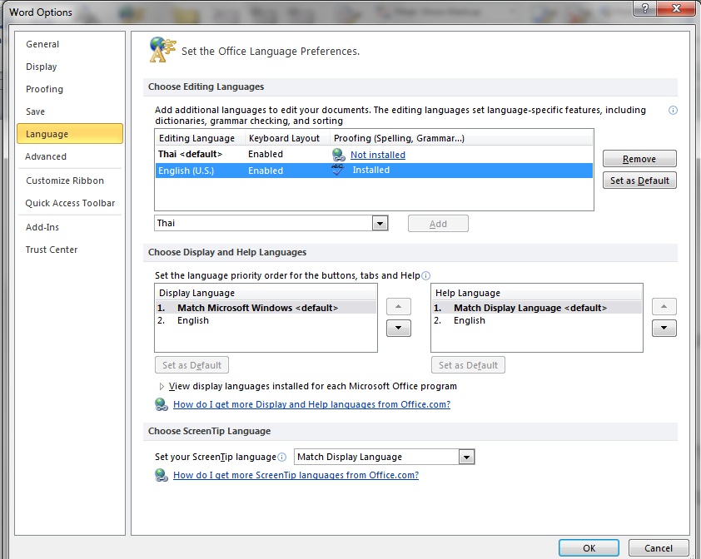Move Display Language item down

pos(398,328)
